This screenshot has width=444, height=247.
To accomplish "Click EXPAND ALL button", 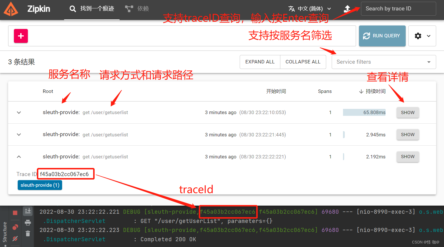I will coord(260,62).
